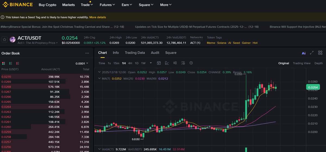Click the Solana token tag

[222, 43]
